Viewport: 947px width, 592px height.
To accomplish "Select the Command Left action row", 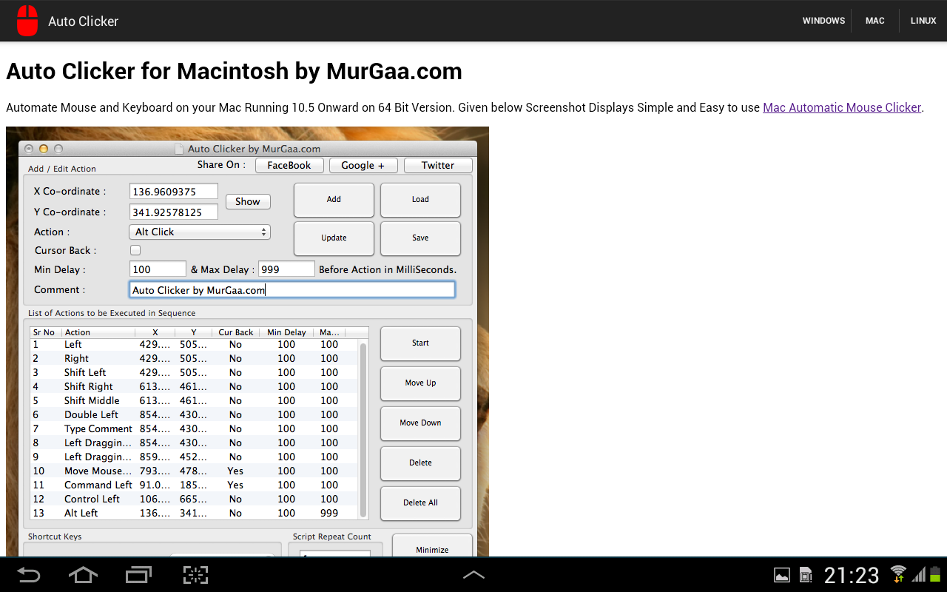I will 195,485.
